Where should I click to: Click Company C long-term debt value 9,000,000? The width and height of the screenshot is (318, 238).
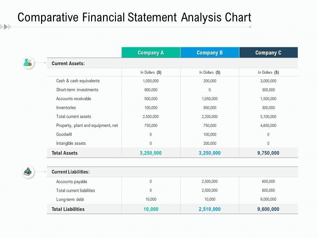tap(268, 199)
